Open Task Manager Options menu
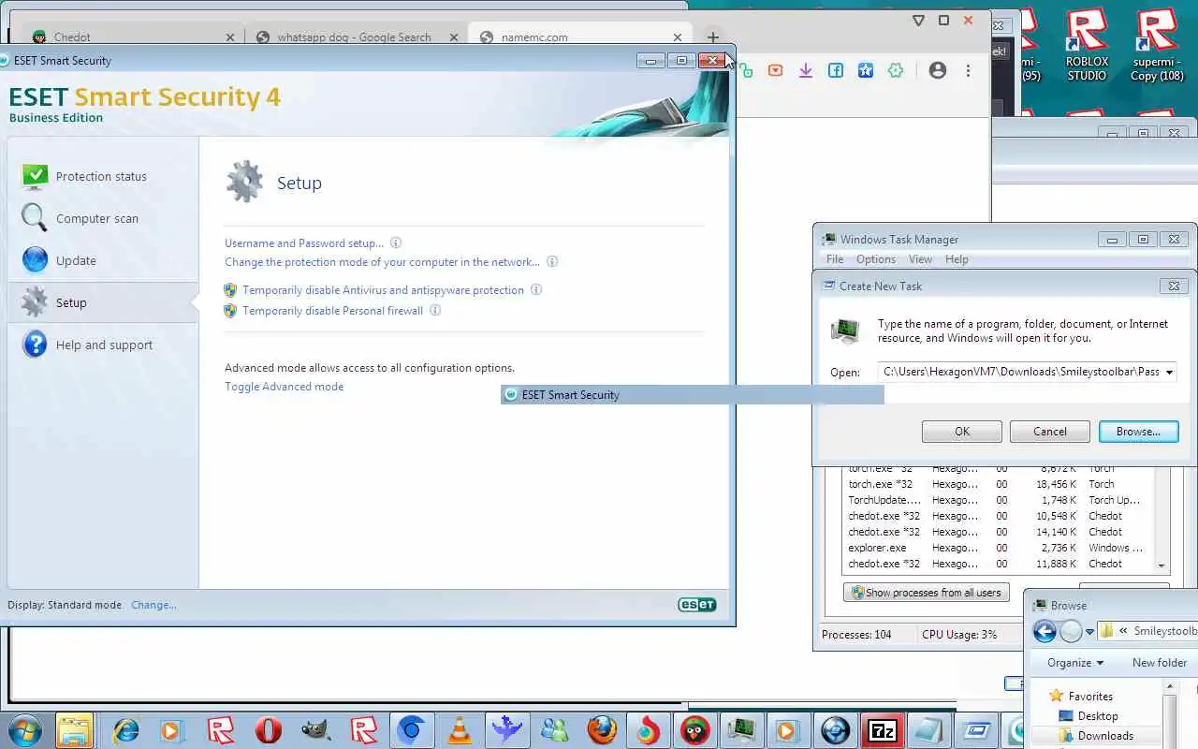Image resolution: width=1198 pixels, height=749 pixels. 876,259
